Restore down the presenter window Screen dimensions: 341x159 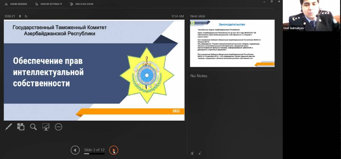coord(272,1)
